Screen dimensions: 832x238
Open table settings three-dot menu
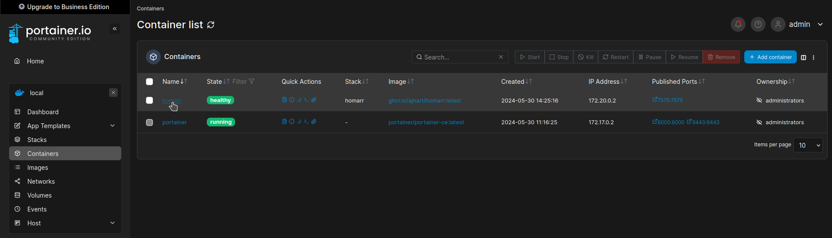click(x=814, y=57)
